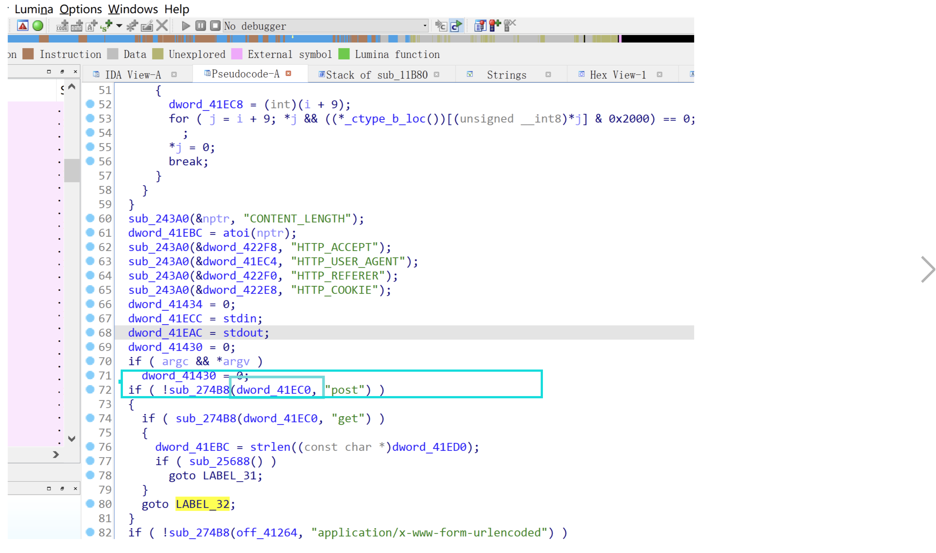
Task: Toggle breakpoint dot on line 61
Action: tap(90, 233)
